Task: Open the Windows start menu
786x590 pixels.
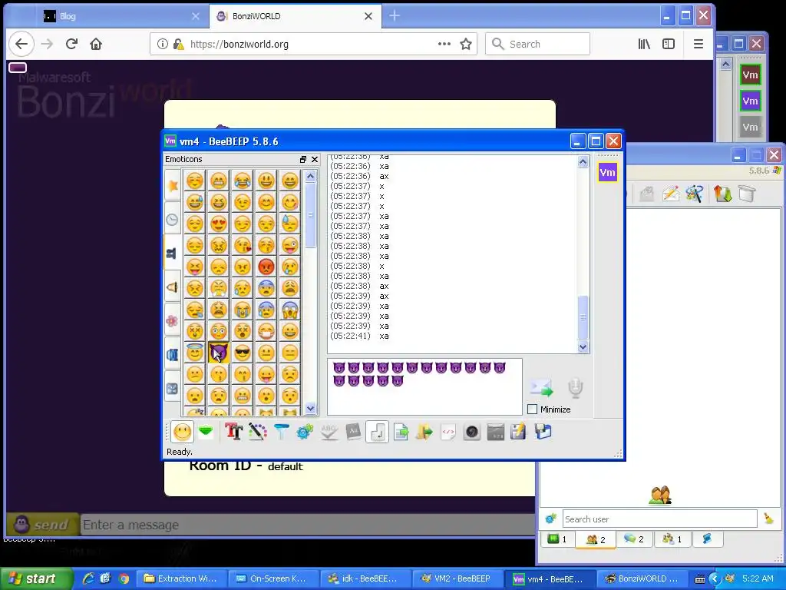Action: tap(37, 578)
